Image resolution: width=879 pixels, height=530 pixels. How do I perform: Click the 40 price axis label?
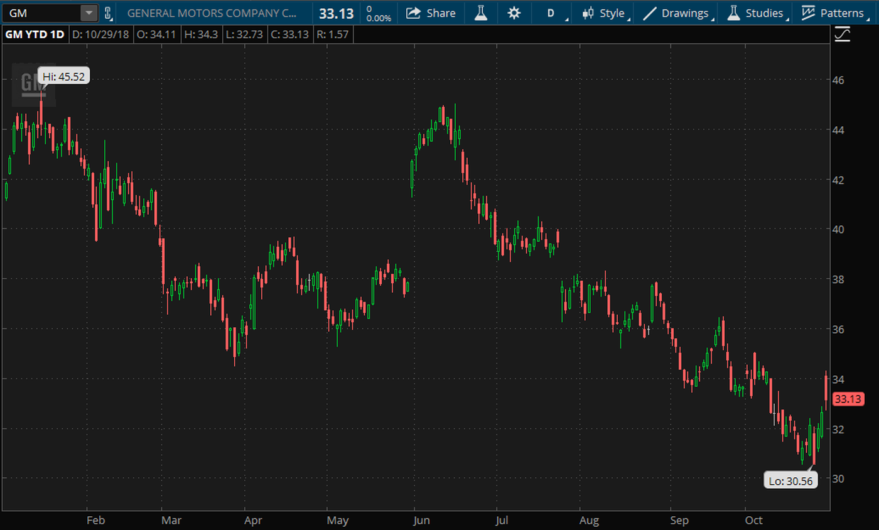tap(838, 229)
